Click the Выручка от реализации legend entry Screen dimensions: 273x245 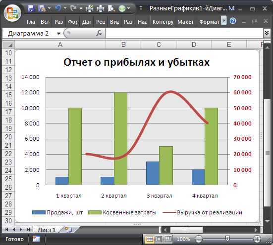pyautogui.click(x=202, y=212)
